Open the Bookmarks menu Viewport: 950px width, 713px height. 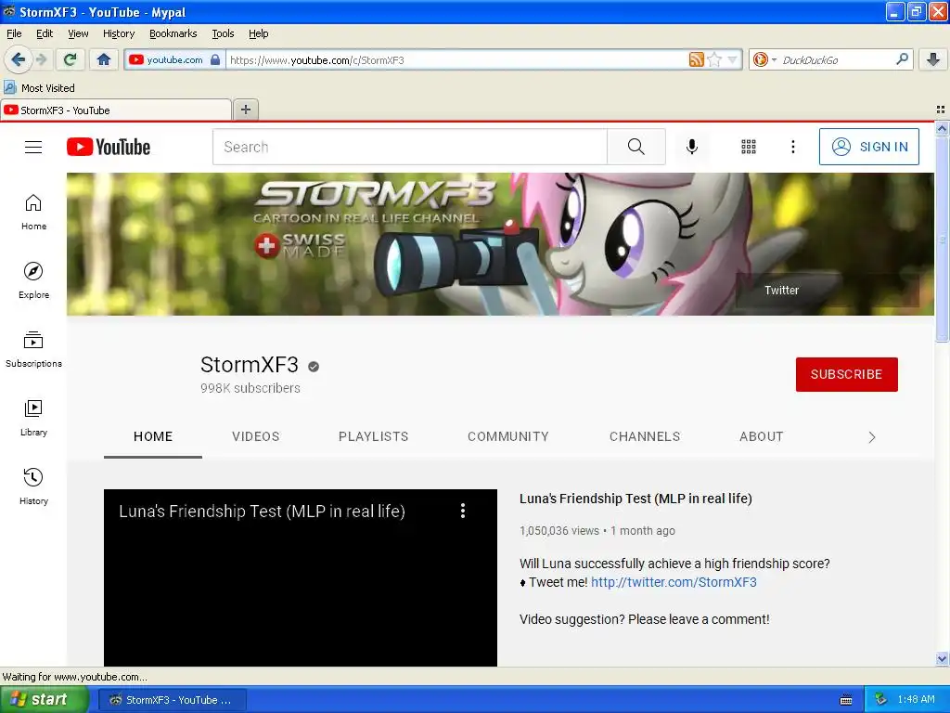[173, 33]
